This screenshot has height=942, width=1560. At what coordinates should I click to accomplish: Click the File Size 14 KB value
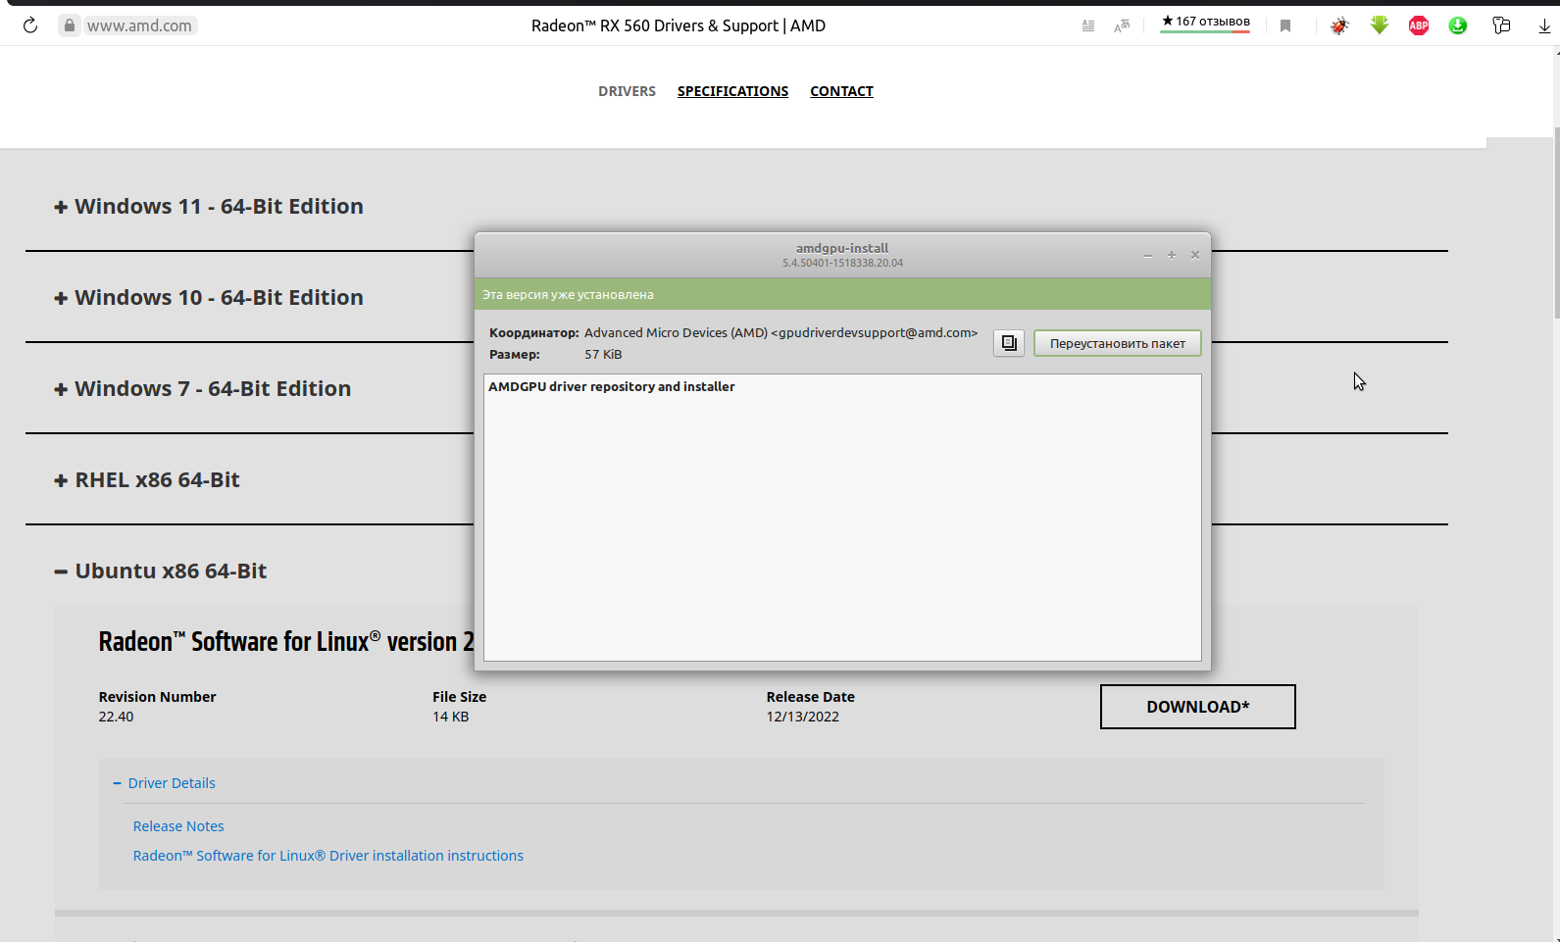click(450, 717)
